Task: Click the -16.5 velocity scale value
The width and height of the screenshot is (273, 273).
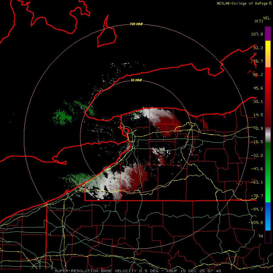Action: coord(257,142)
